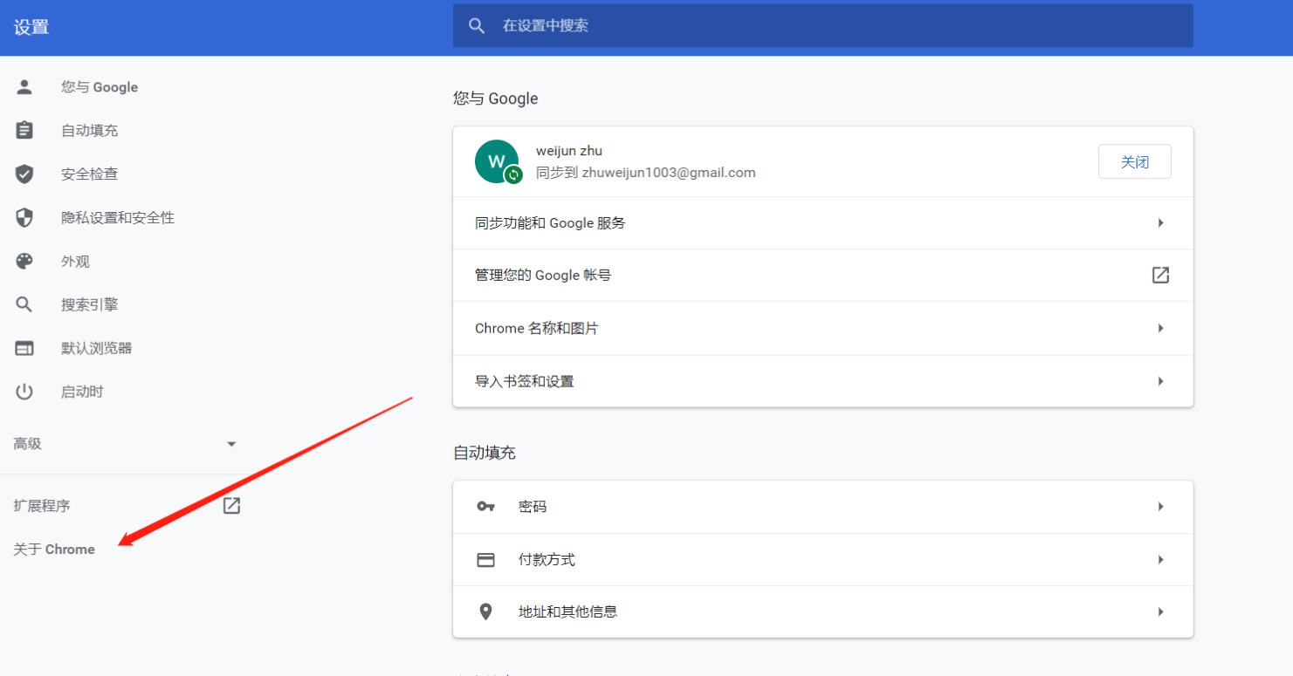Click the credit card icon beside 付款方式
Image resolution: width=1293 pixels, height=676 pixels.
click(486, 559)
